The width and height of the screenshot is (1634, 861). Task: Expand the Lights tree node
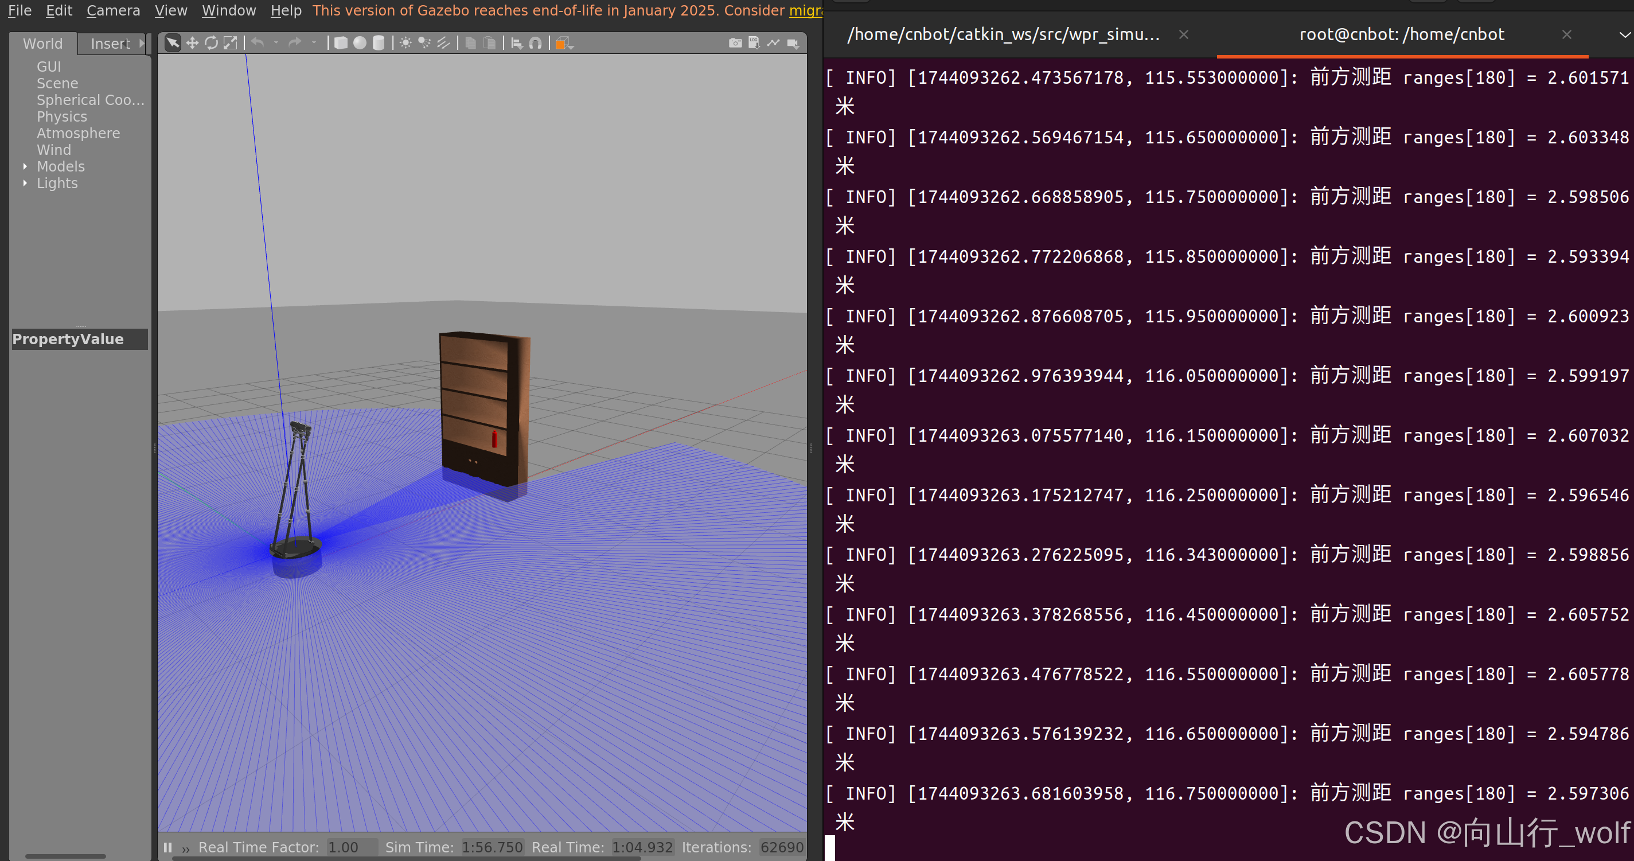tap(25, 183)
